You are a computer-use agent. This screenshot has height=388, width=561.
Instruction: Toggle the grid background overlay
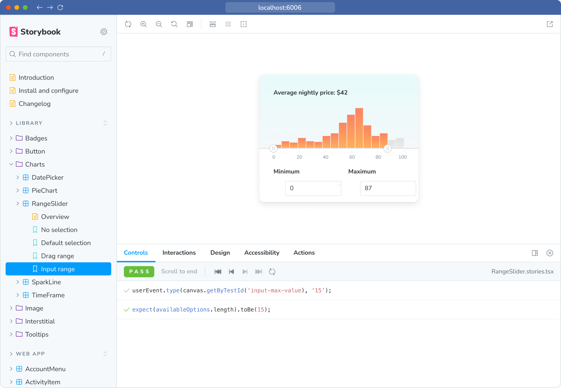pyautogui.click(x=228, y=24)
